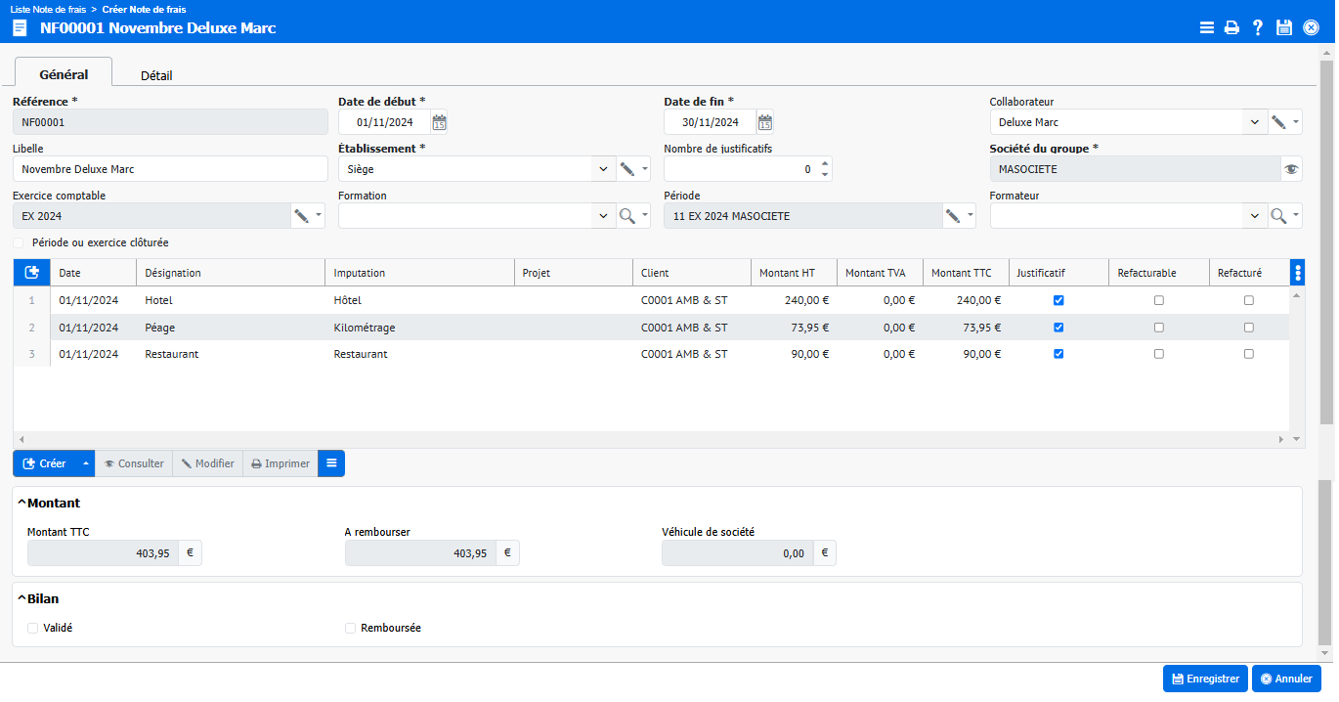Open calendar picker for Date de début

pyautogui.click(x=440, y=122)
